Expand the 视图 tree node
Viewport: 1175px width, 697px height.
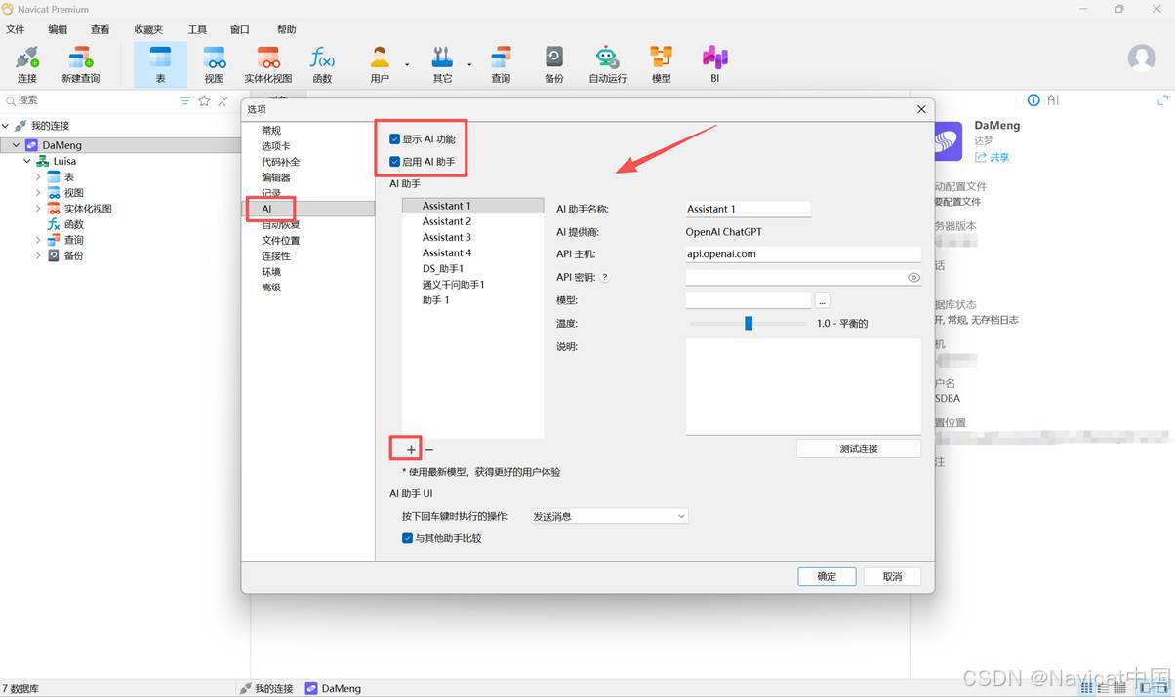[x=38, y=192]
